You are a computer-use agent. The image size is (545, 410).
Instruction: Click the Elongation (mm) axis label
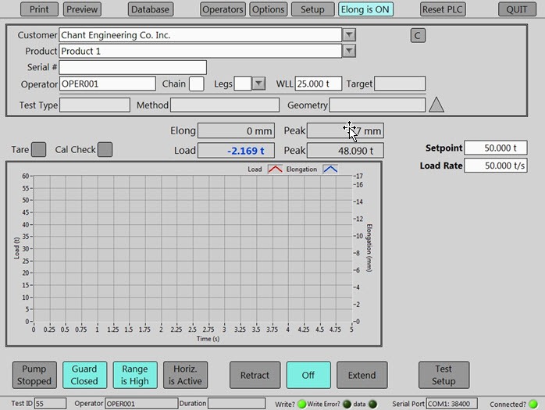pyautogui.click(x=369, y=248)
